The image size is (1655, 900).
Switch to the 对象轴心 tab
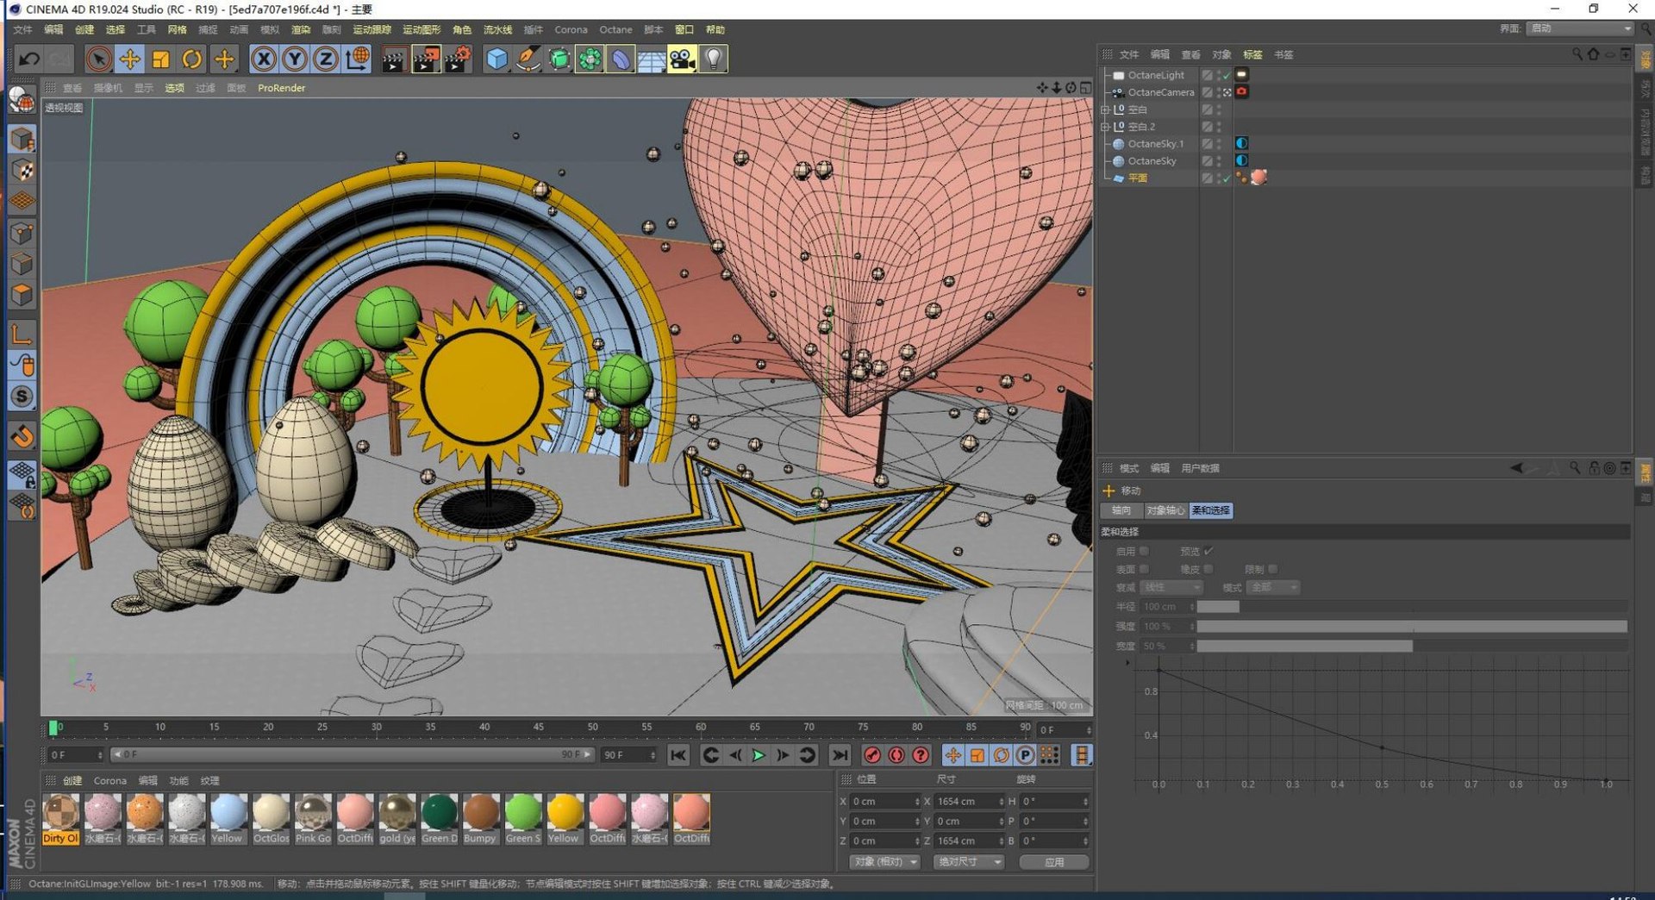point(1165,510)
